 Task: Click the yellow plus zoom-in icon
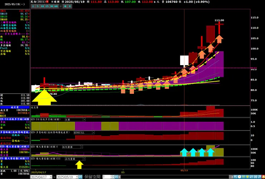[247, 177]
